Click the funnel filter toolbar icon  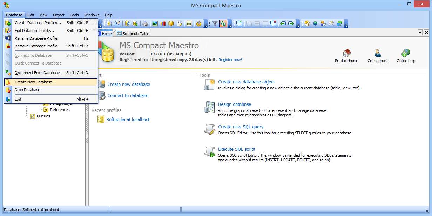click(215, 23)
